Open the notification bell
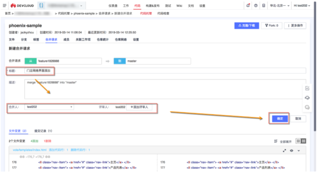The width and height of the screenshot is (317, 174). point(248,5)
